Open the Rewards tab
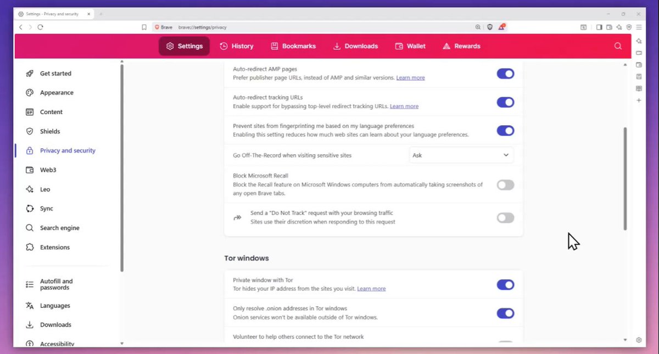The height and width of the screenshot is (354, 659). pos(461,46)
